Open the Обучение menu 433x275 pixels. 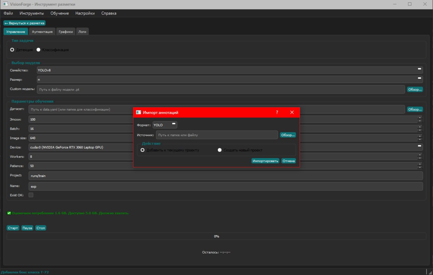[60, 13]
